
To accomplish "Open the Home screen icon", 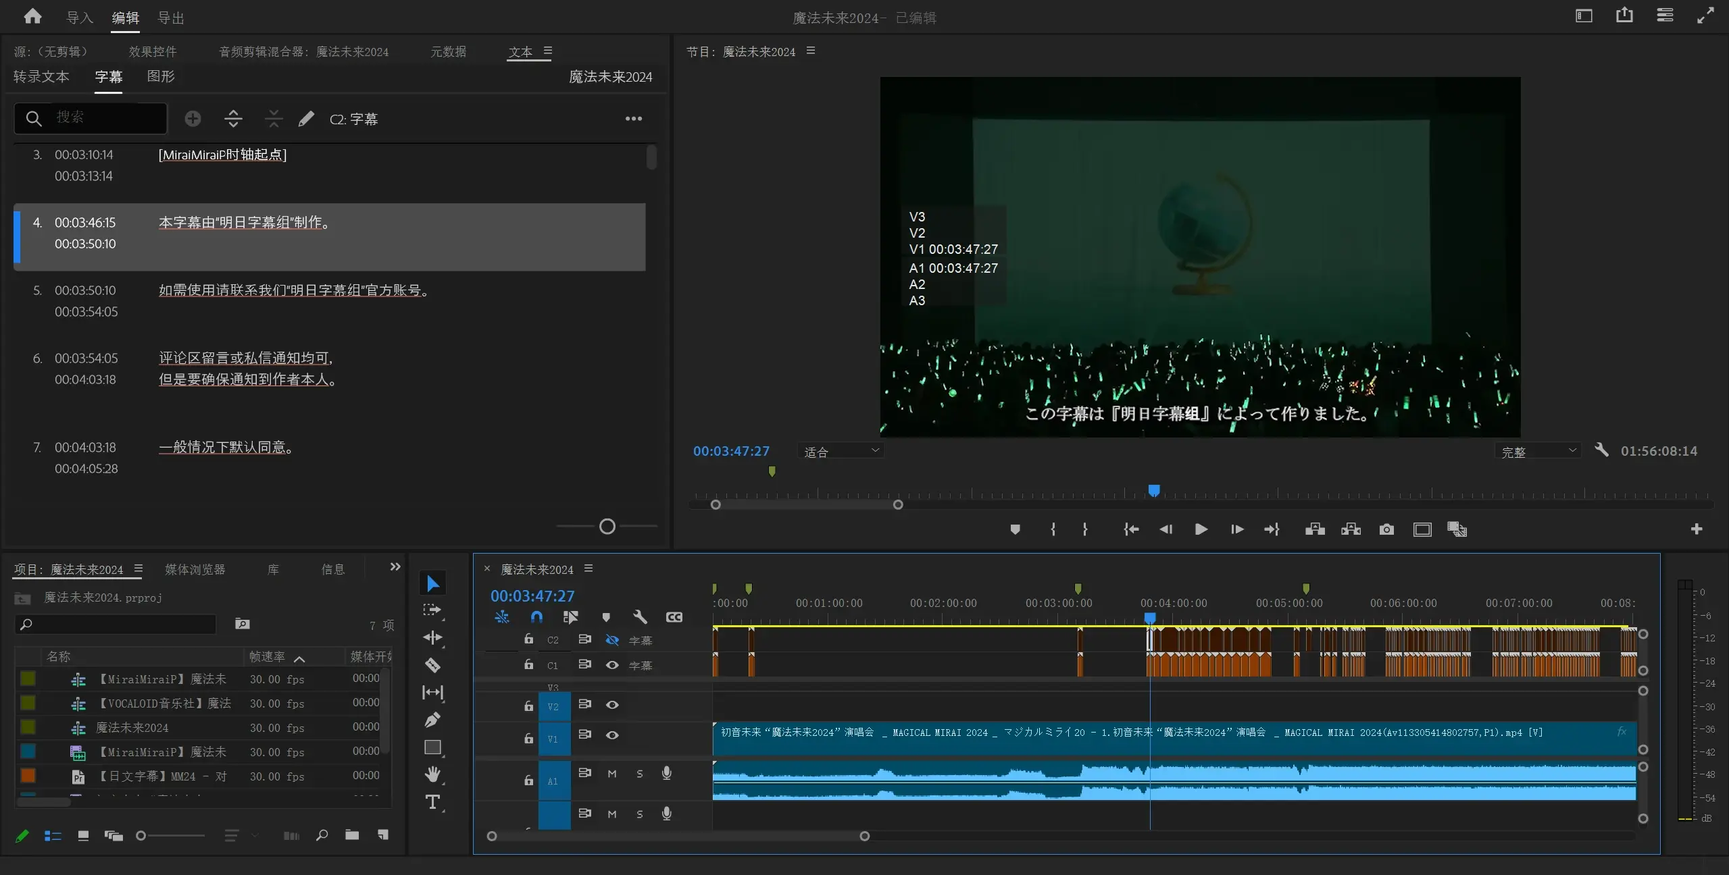I will [x=32, y=16].
